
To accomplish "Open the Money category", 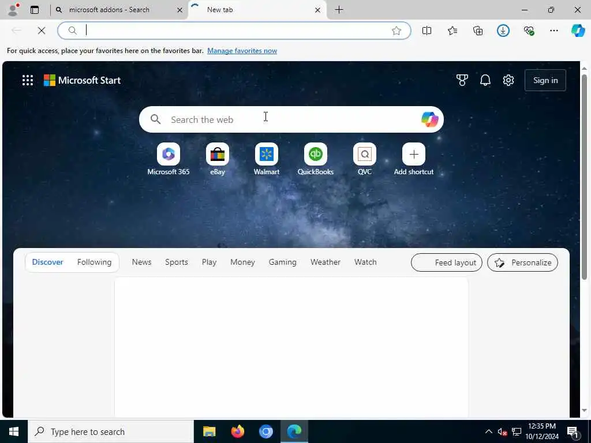I will pyautogui.click(x=242, y=262).
